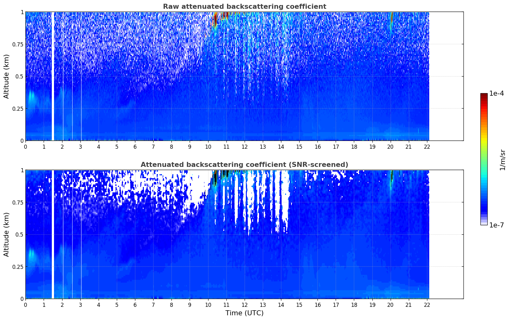Image resolution: width=509 pixels, height=320 pixels.
Task: Click hour 5 tick label on the top plot's time axis
Action: (x=117, y=147)
